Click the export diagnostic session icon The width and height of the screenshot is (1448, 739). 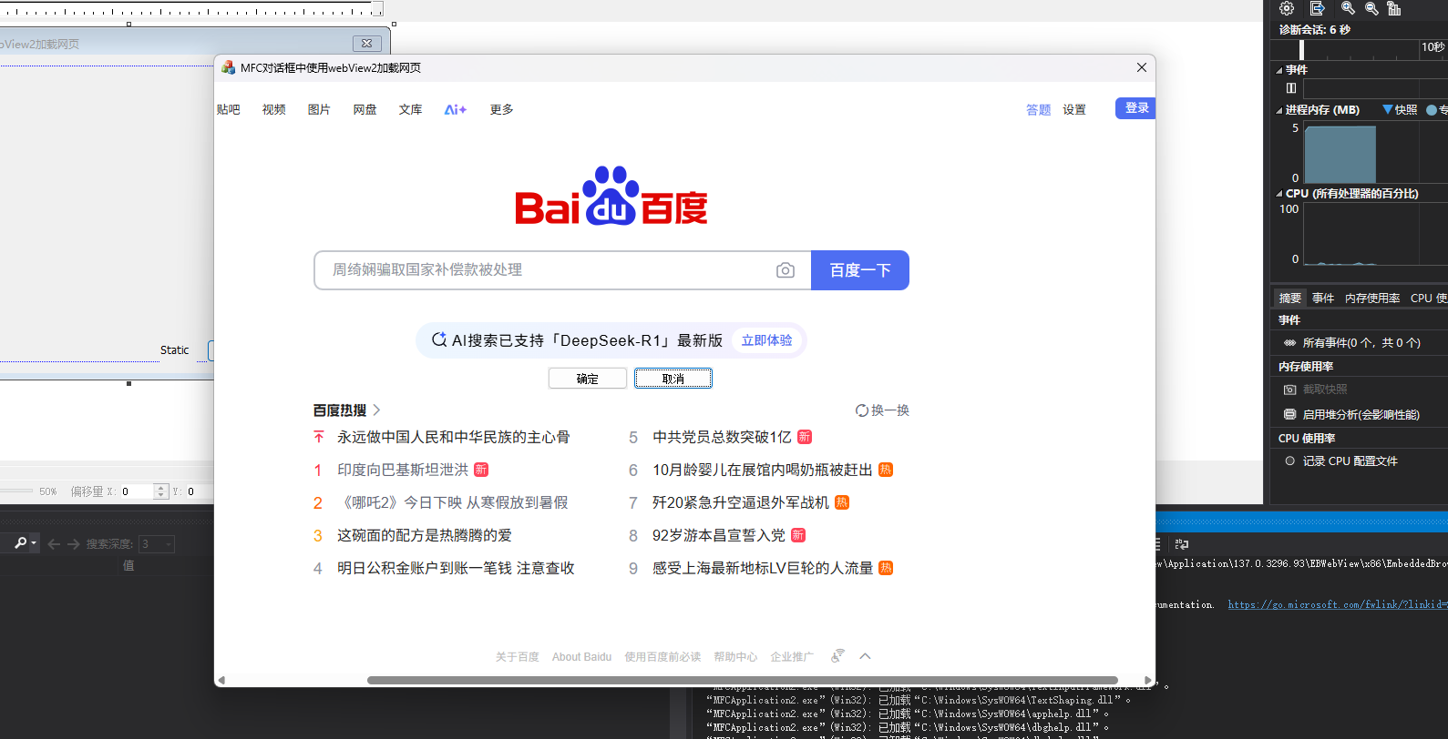[x=1318, y=8]
